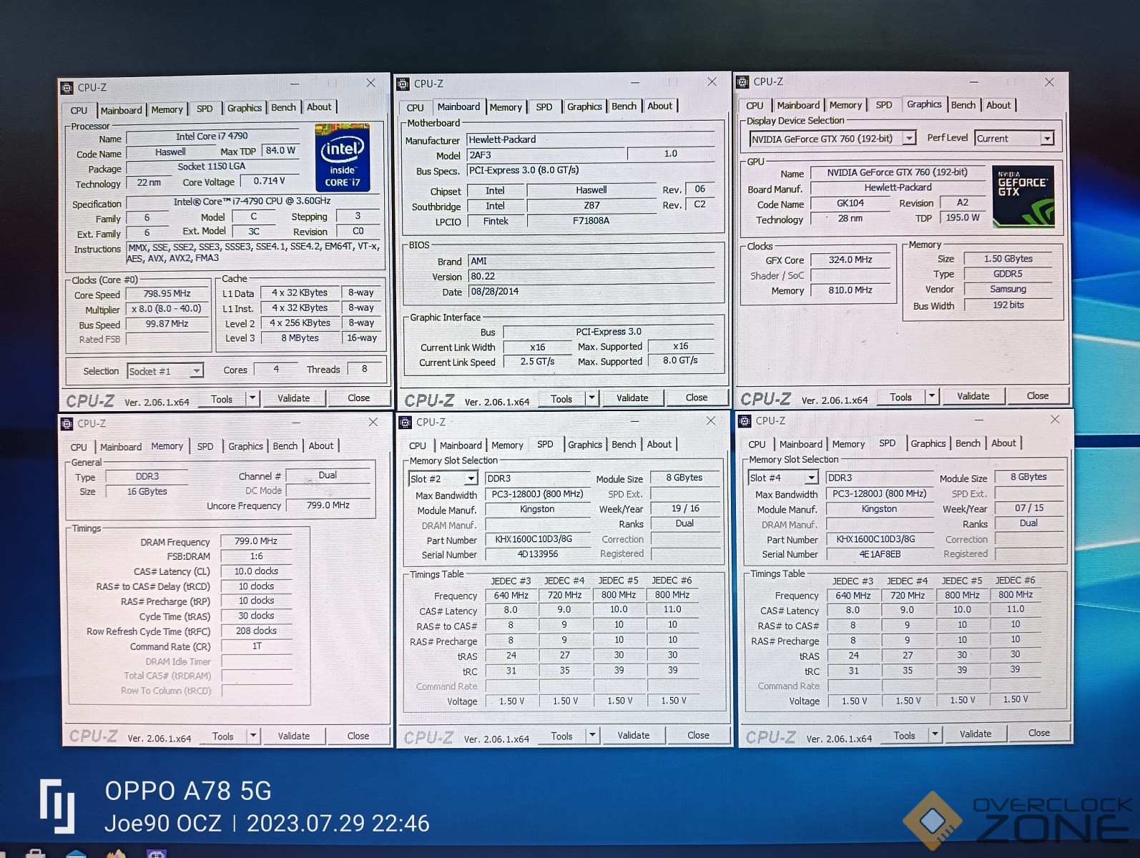Click the processor name 'Intel Core i7 4790'
Image resolution: width=1140 pixels, height=858 pixels.
pos(212,137)
